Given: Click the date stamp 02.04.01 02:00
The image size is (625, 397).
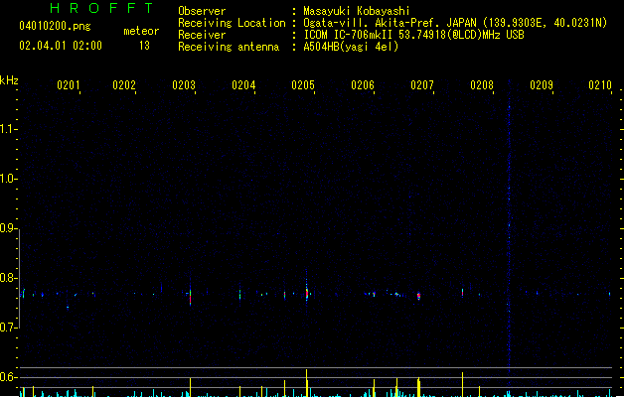Looking at the screenshot, I should pyautogui.click(x=61, y=46).
